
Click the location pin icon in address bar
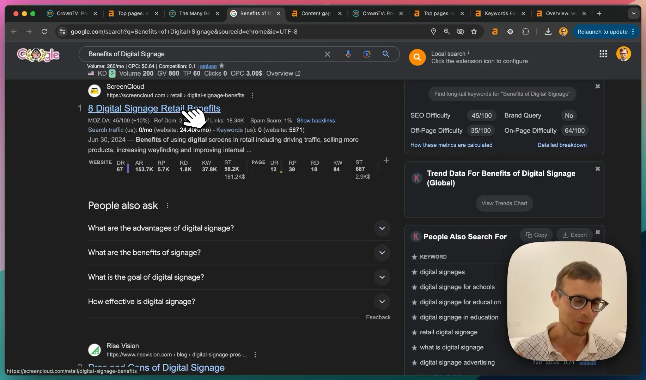[x=433, y=32]
